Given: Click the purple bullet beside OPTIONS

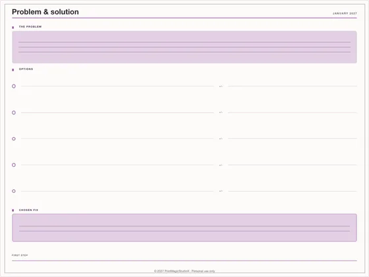Looking at the screenshot, I should tap(13, 70).
